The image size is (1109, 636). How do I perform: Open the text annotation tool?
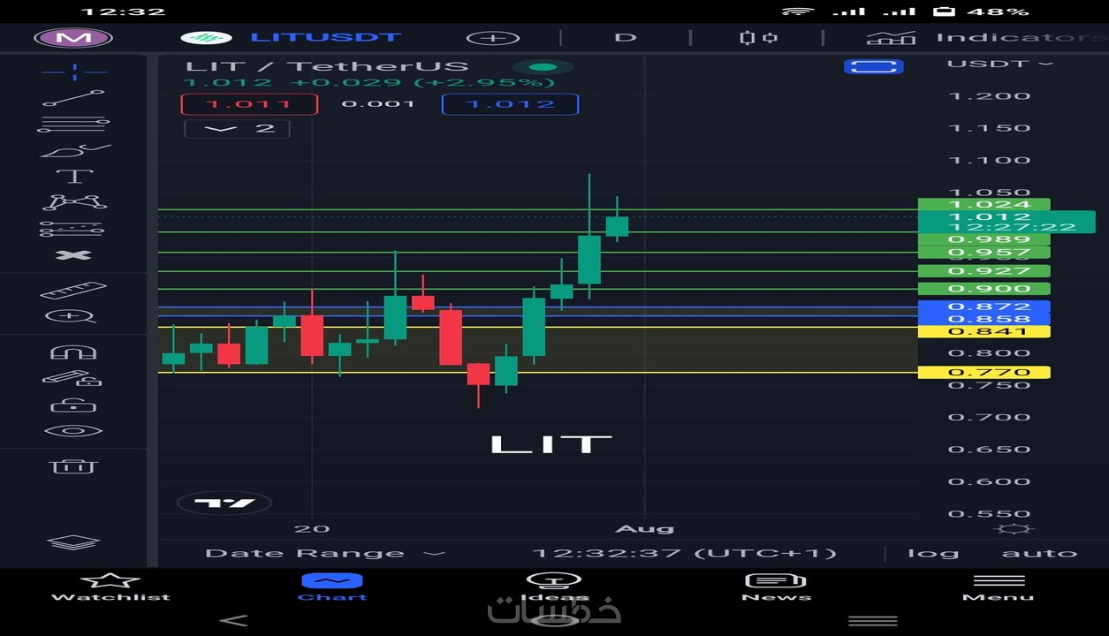75,175
